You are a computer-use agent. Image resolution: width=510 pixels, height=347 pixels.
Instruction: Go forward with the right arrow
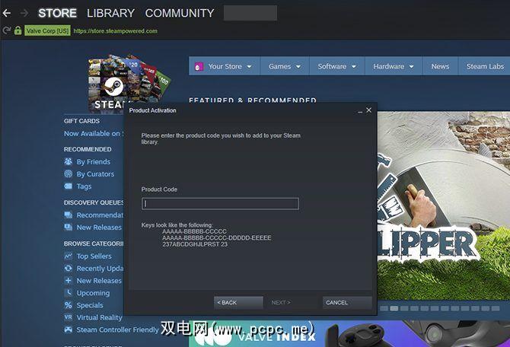[24, 14]
